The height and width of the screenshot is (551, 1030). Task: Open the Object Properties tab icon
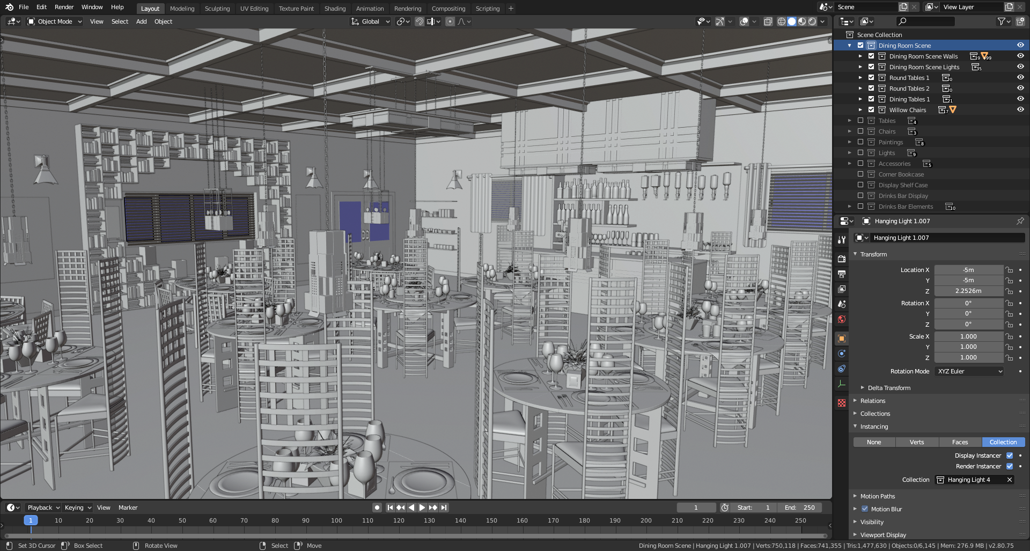(x=841, y=338)
